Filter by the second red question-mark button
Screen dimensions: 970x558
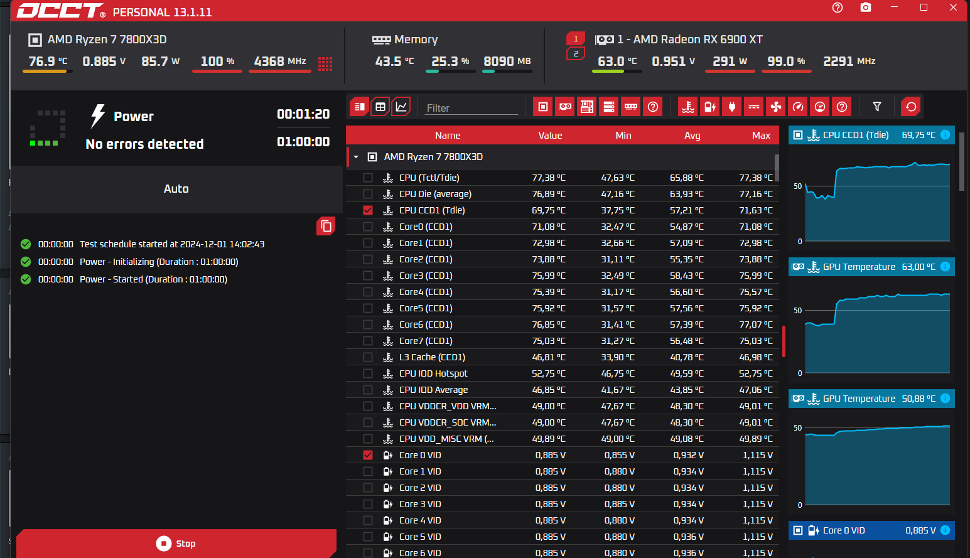[x=842, y=107]
